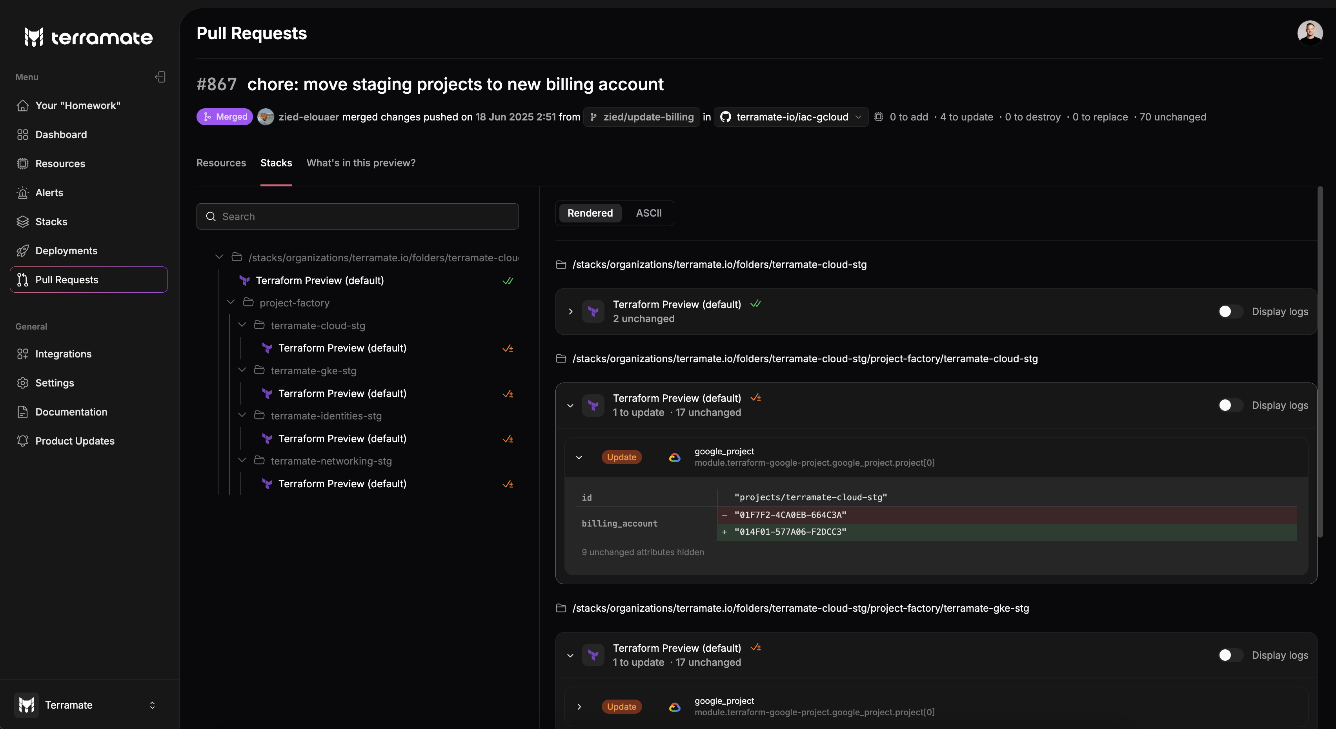This screenshot has width=1336, height=729.
Task: Click the Merged status badge
Action: point(225,117)
